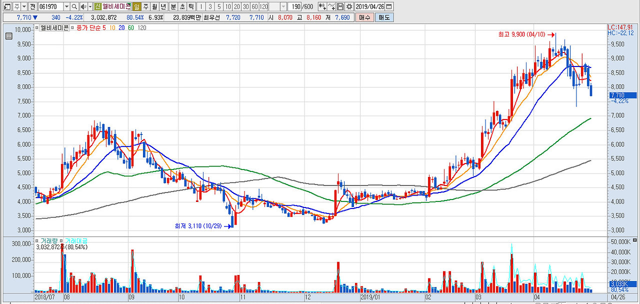
Task: Toggle the small box before 종가 단순 legend
Action: tap(72, 27)
